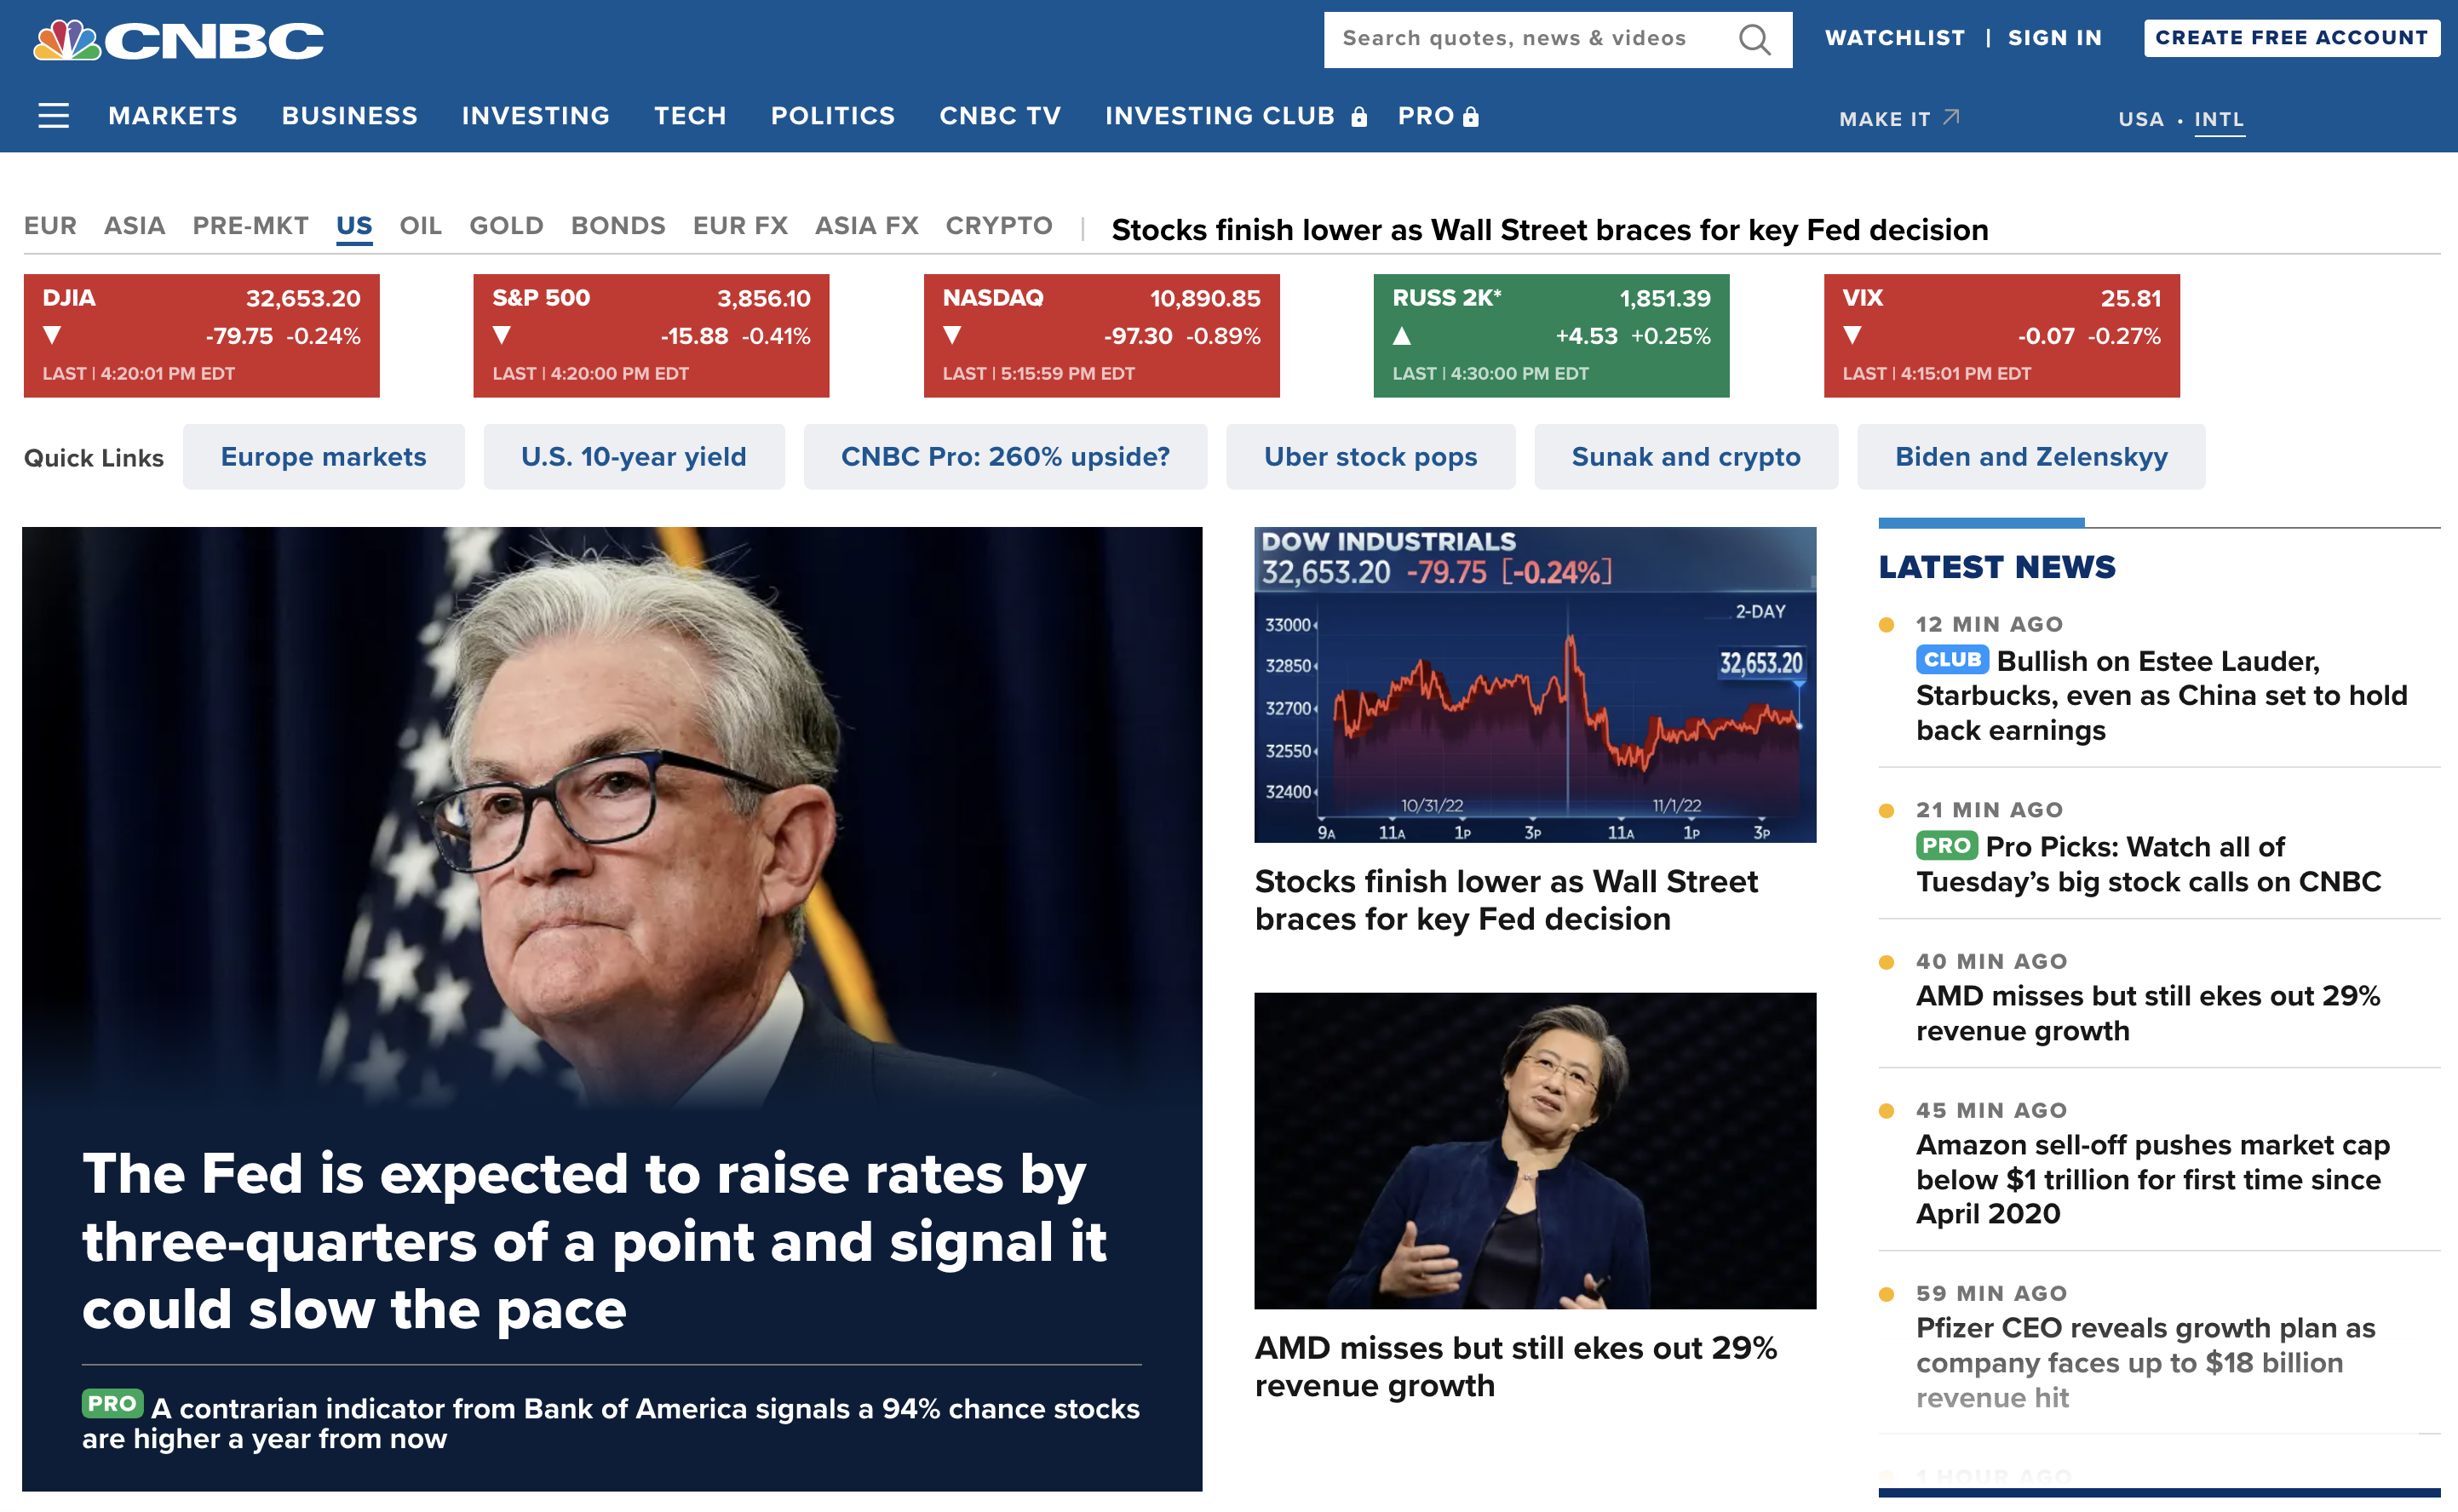
Task: Click CNBC Pro: 260% upside? quick link
Action: [x=1004, y=457]
